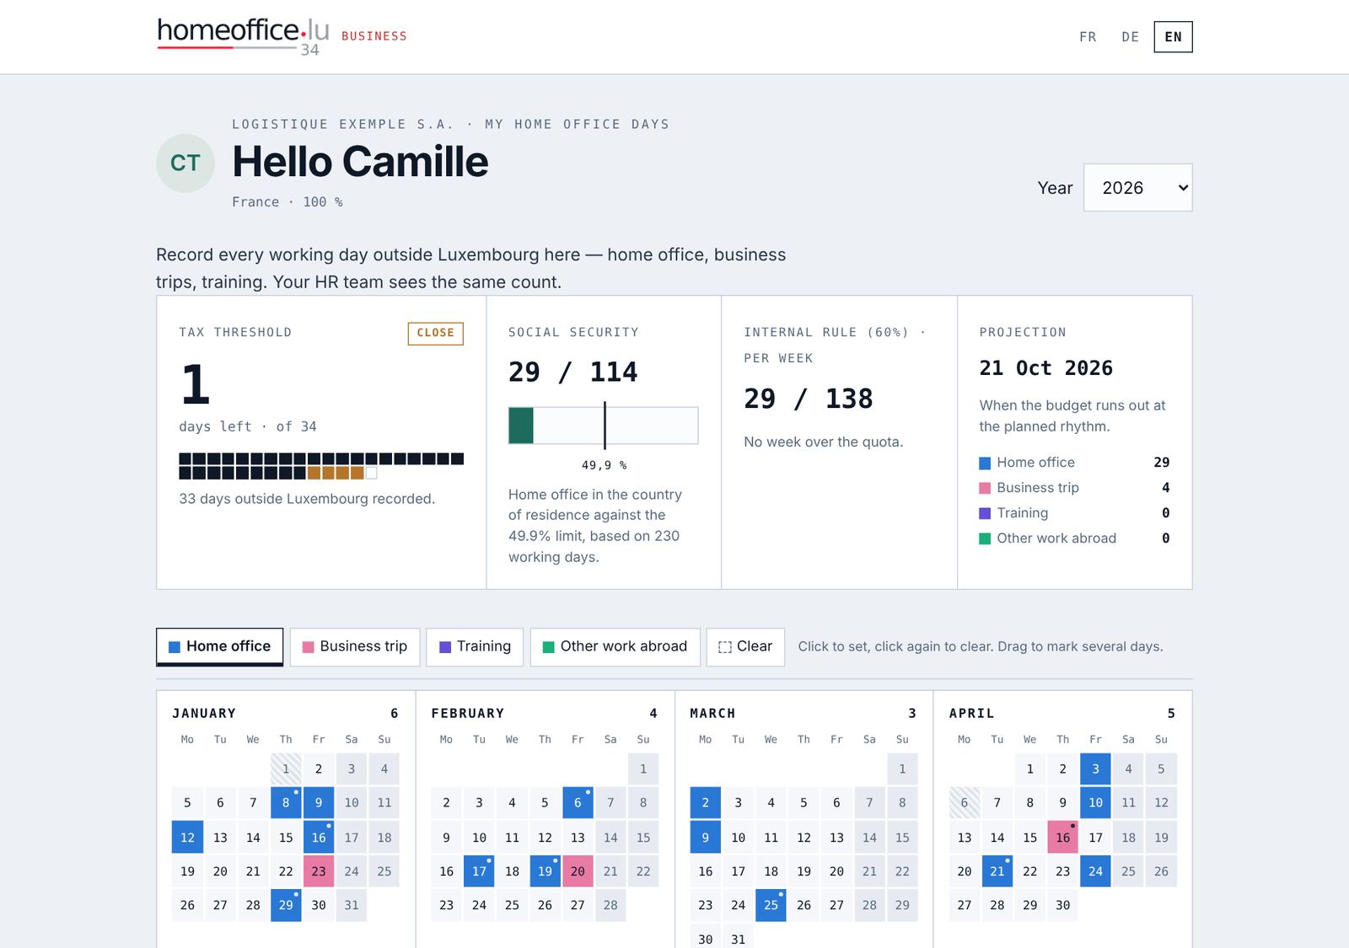
Task: Select the Business trip marking mode
Action: coord(355,646)
